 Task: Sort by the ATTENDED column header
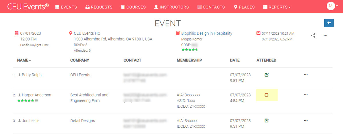(x=266, y=60)
